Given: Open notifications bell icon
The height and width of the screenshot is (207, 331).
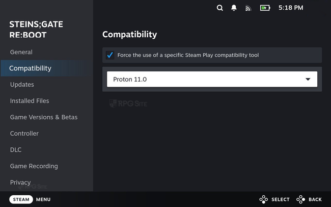Looking at the screenshot, I should tap(234, 8).
